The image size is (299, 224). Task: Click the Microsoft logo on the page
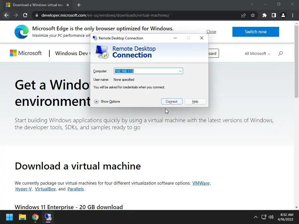(26, 53)
